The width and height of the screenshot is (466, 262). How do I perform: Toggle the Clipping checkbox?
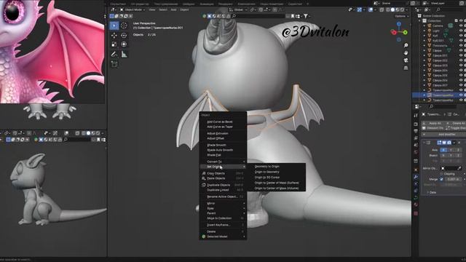(441, 174)
